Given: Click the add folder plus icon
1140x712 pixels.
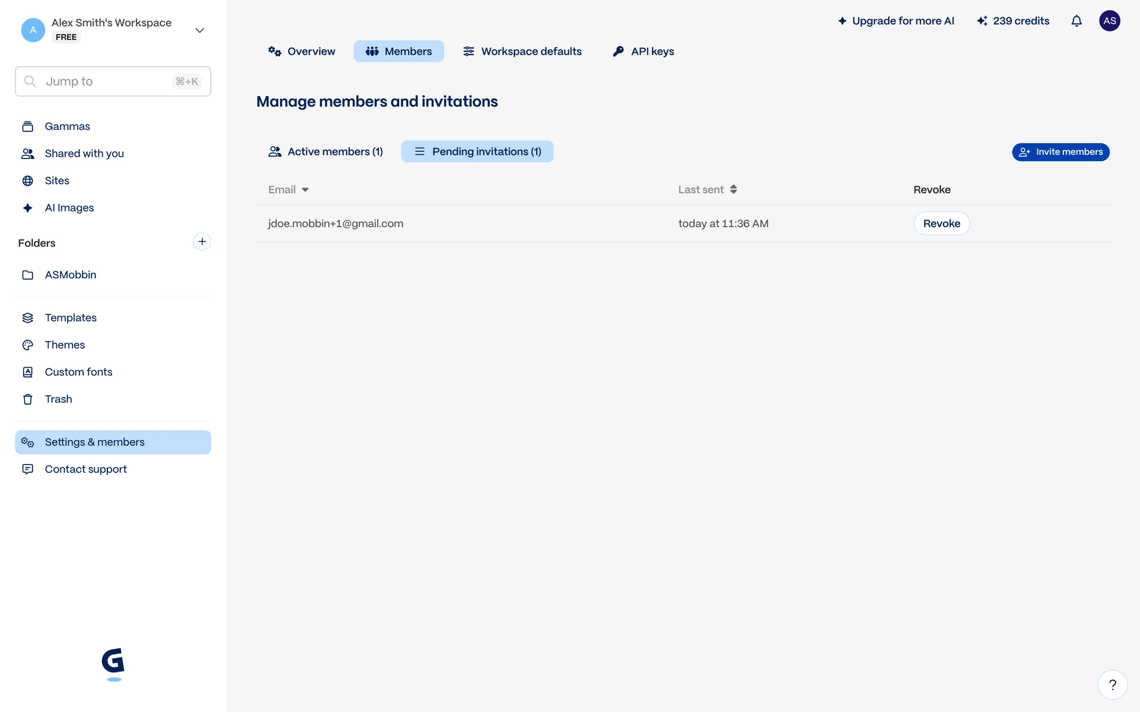Looking at the screenshot, I should (202, 241).
